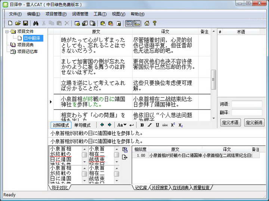Click the Help question mark icon
The width and height of the screenshot is (269, 201).
click(x=154, y=23)
